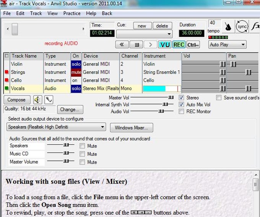Toggle the VU meter button
The image size is (260, 217).
(x=165, y=45)
